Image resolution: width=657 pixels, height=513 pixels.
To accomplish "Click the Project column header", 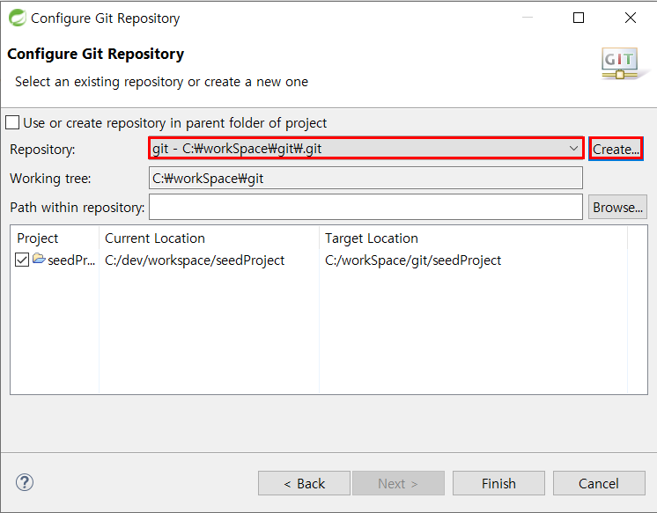I will (x=38, y=238).
